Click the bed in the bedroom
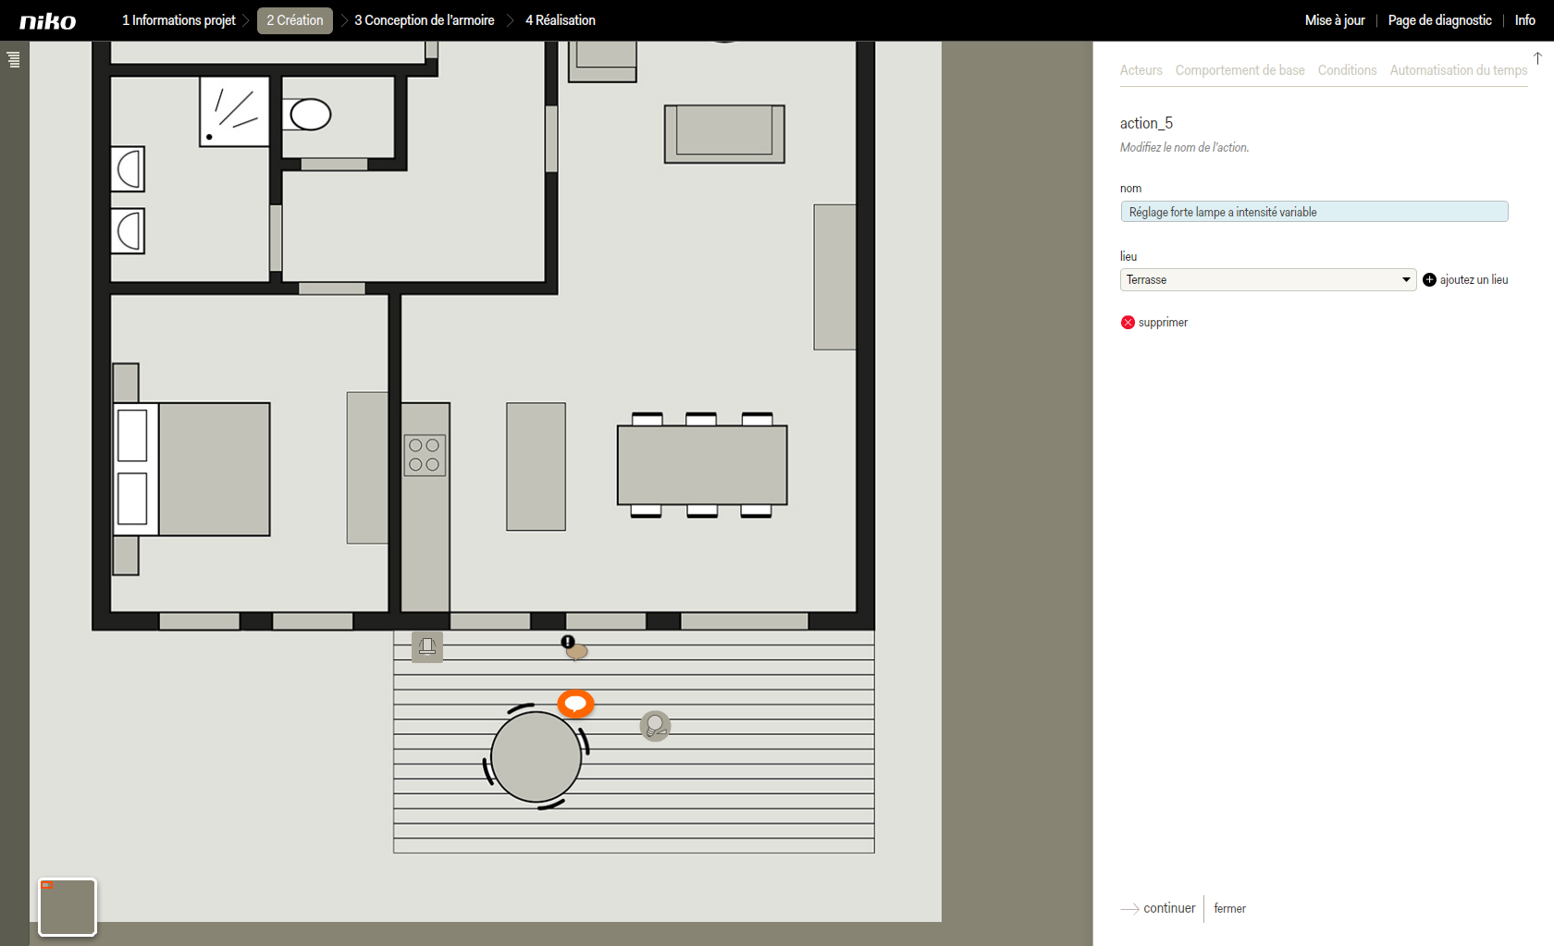The height and width of the screenshot is (946, 1554). (x=191, y=469)
